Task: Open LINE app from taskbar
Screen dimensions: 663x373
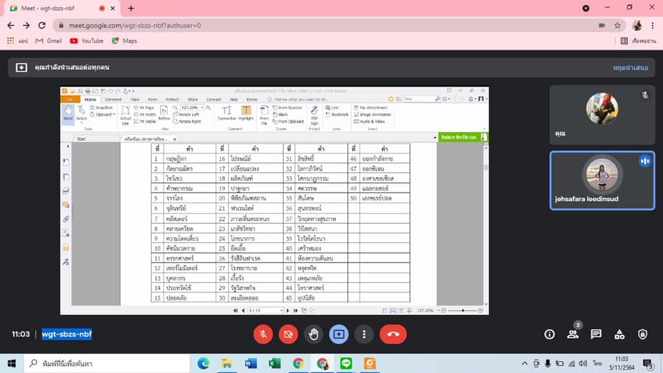Action: tap(346, 363)
